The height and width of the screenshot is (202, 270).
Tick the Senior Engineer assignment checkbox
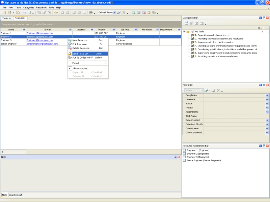[x=184, y=160]
